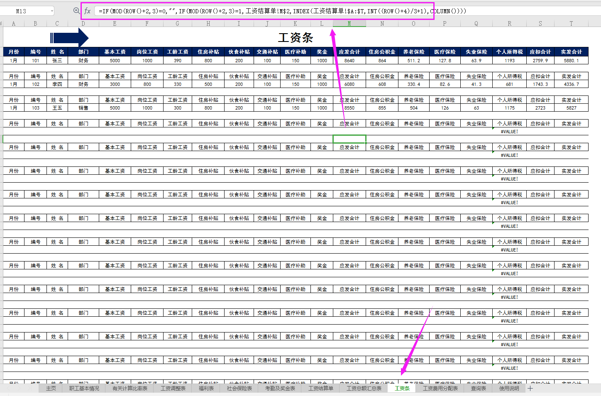This screenshot has width=601, height=396.
Task: Open the 职工基本情况 sheet tab
Action: pos(84,389)
